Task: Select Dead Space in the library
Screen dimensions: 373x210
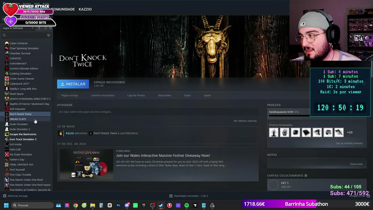Action: pyautogui.click(x=16, y=94)
